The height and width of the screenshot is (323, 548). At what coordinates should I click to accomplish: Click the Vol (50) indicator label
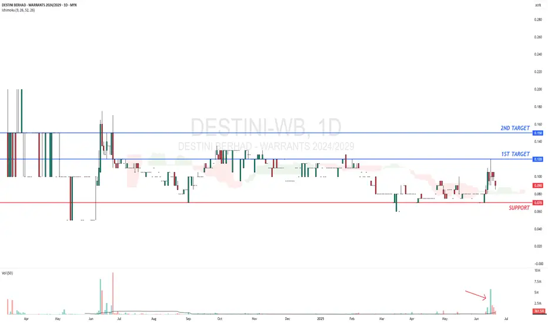(7, 273)
